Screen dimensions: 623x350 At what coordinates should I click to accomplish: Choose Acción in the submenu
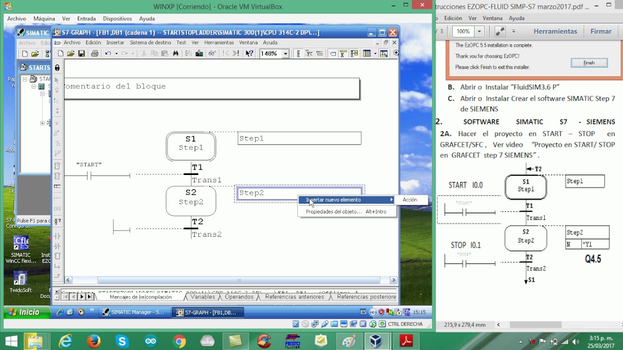(x=412, y=200)
